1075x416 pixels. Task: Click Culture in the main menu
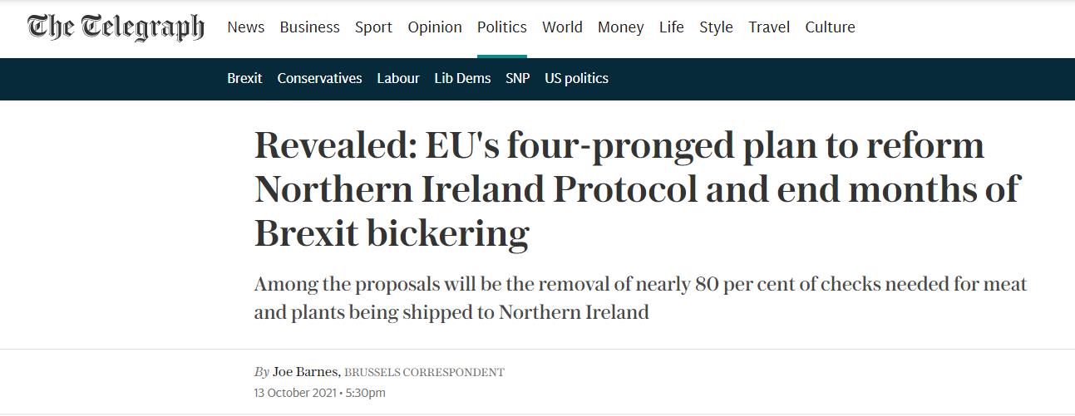click(x=830, y=27)
